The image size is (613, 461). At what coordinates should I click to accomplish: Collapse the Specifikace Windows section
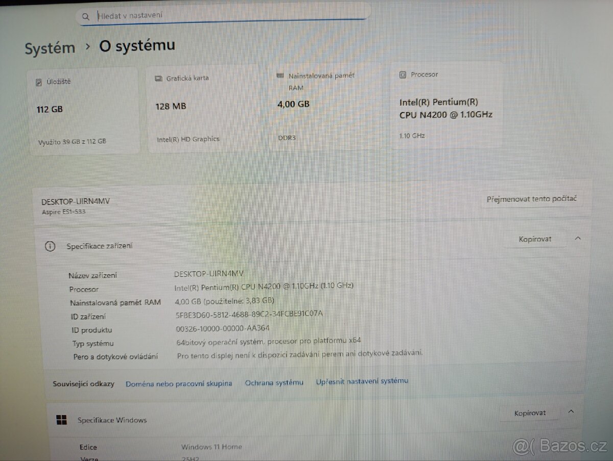point(571,412)
